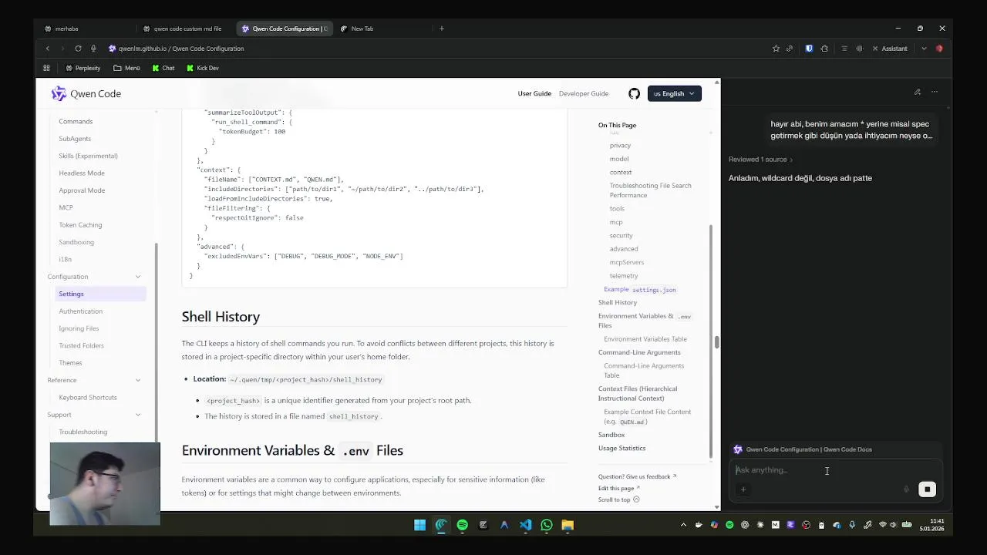Image resolution: width=987 pixels, height=555 pixels.
Task: Click the left sidebar scrollbar
Action: tap(157, 343)
